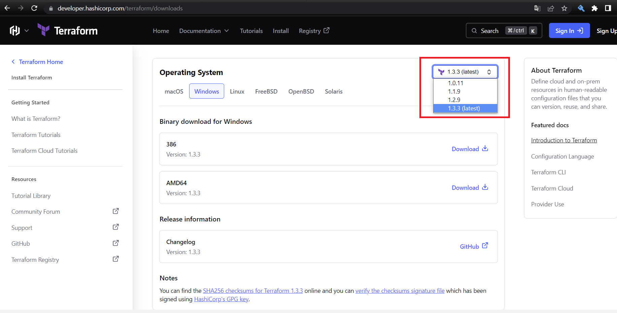The width and height of the screenshot is (617, 313).
Task: Open the Home nav item
Action: (161, 31)
